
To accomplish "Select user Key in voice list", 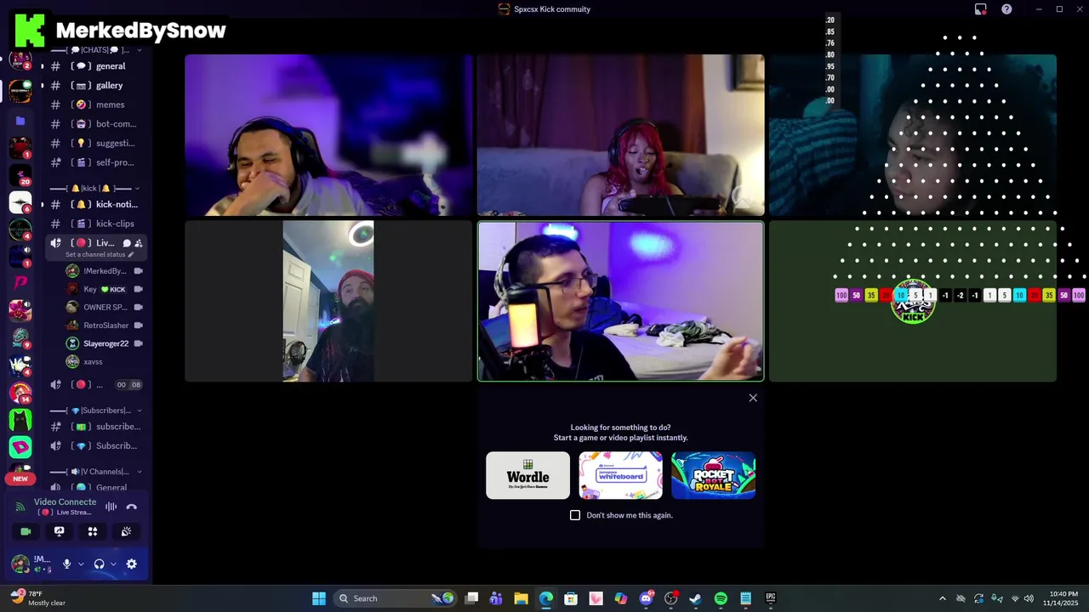I will click(104, 289).
